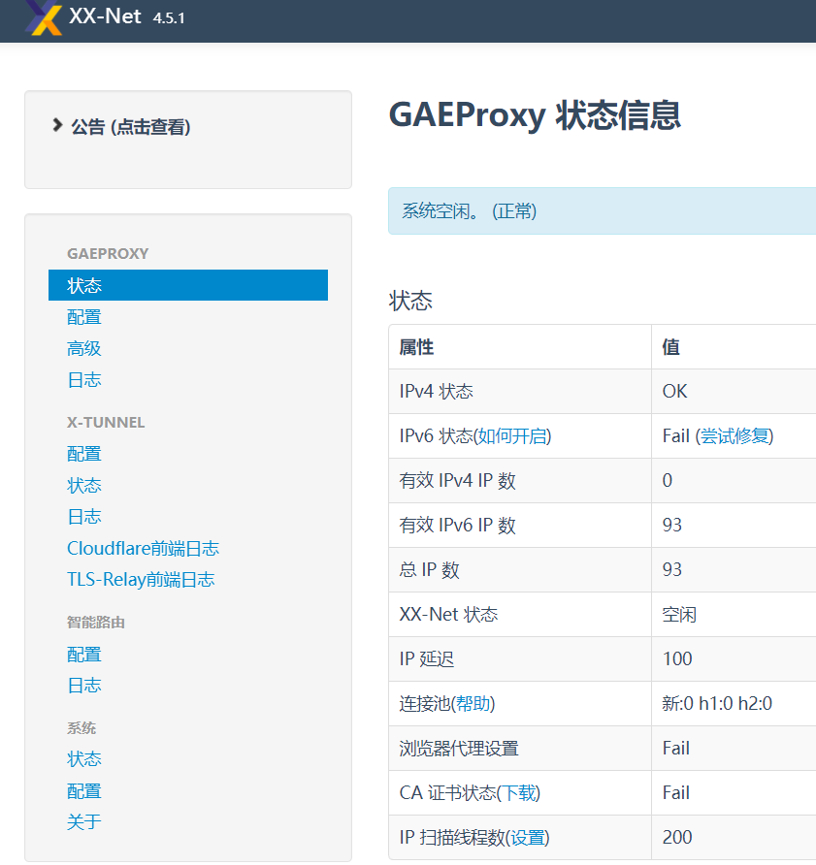Open the Cloudflare前端日志 page
The height and width of the screenshot is (865, 816).
[143, 548]
